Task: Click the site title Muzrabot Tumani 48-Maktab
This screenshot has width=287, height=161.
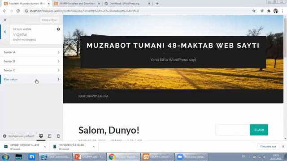Action: coord(173,46)
